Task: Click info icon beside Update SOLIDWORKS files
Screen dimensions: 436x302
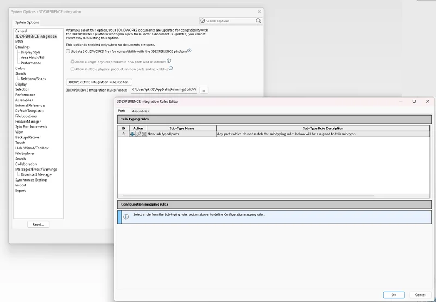Action: [190, 51]
